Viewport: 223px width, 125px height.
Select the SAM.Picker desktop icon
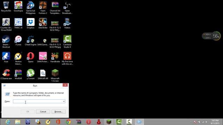pyautogui.click(x=43, y=57)
